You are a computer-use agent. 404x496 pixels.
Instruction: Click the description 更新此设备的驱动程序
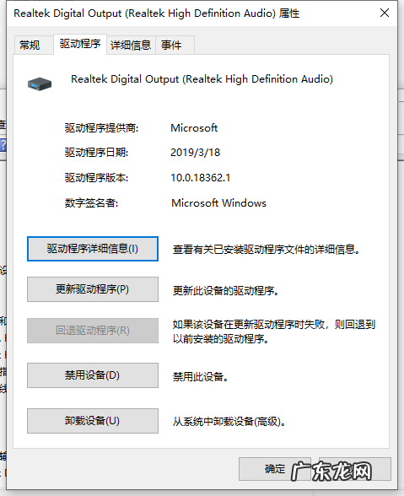225,291
